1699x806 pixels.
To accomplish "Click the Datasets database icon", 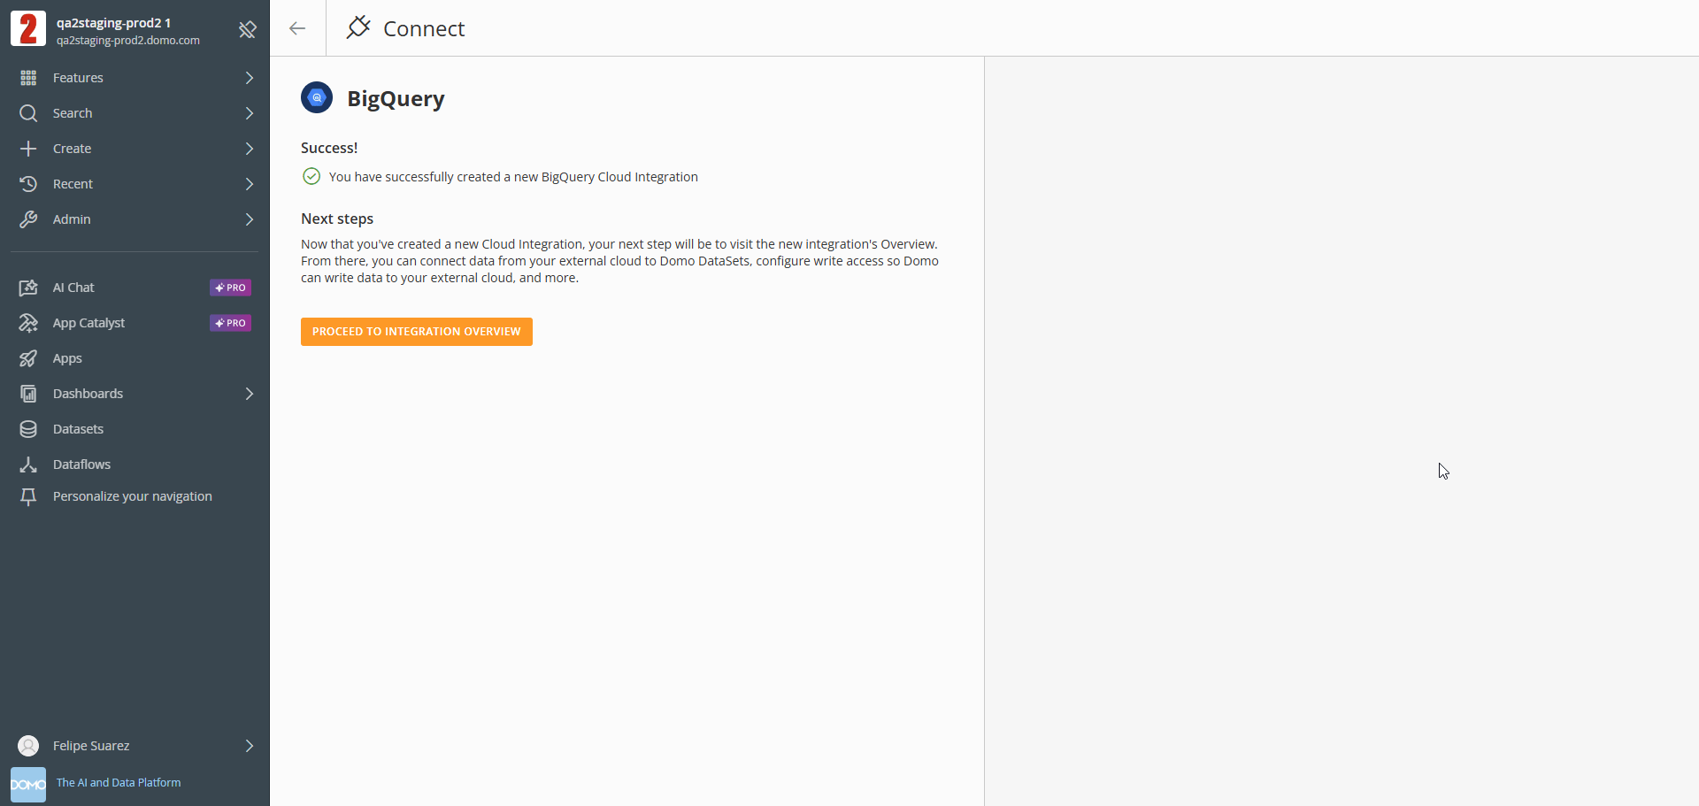I will tap(28, 429).
